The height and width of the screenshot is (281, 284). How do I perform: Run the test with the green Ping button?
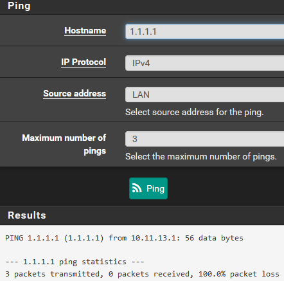point(148,188)
